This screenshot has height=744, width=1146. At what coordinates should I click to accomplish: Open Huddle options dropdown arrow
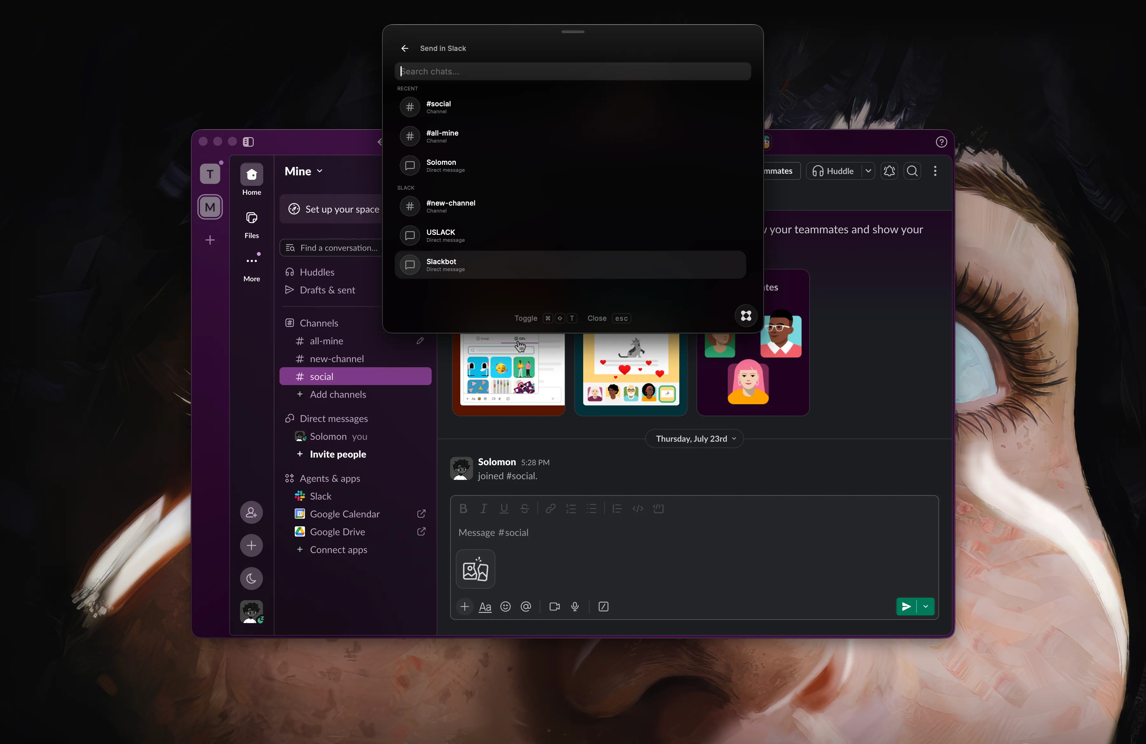click(x=868, y=171)
